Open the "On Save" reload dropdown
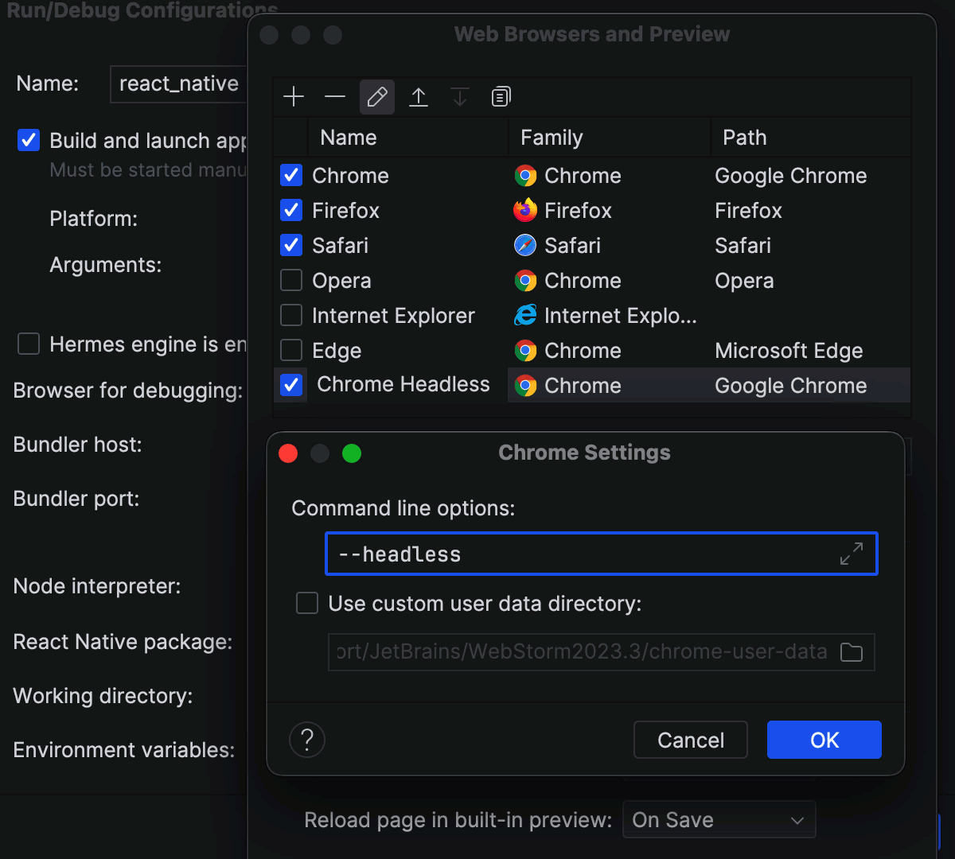 [x=719, y=819]
